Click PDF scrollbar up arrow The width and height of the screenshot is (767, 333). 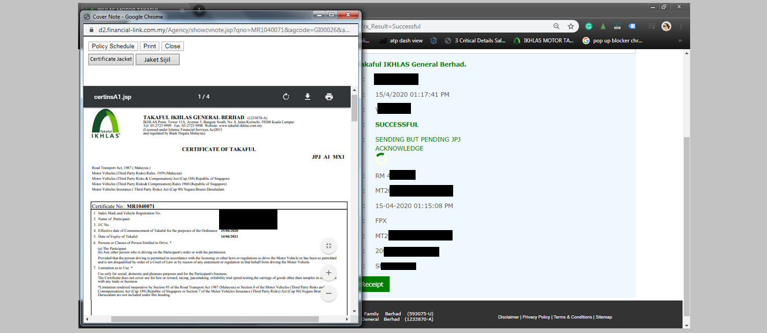pos(354,90)
